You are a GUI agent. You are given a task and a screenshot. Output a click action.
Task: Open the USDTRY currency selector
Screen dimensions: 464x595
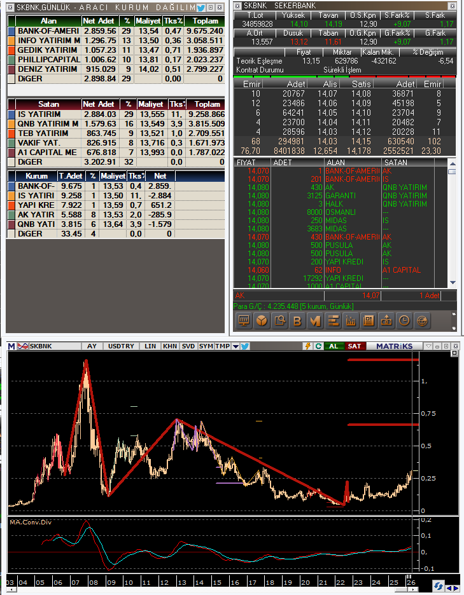[121, 346]
